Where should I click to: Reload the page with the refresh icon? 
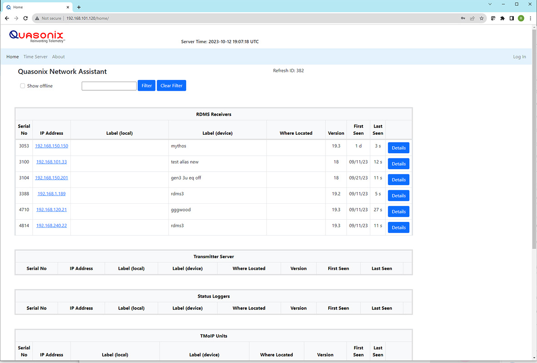point(25,18)
